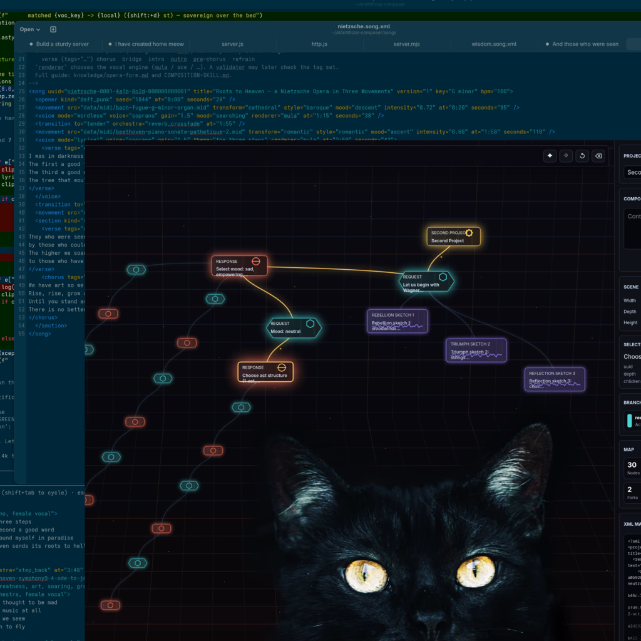Click the 30 Nodes map stat

[632, 468]
